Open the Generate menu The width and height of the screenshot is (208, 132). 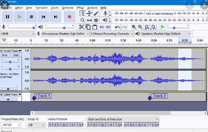point(68,8)
